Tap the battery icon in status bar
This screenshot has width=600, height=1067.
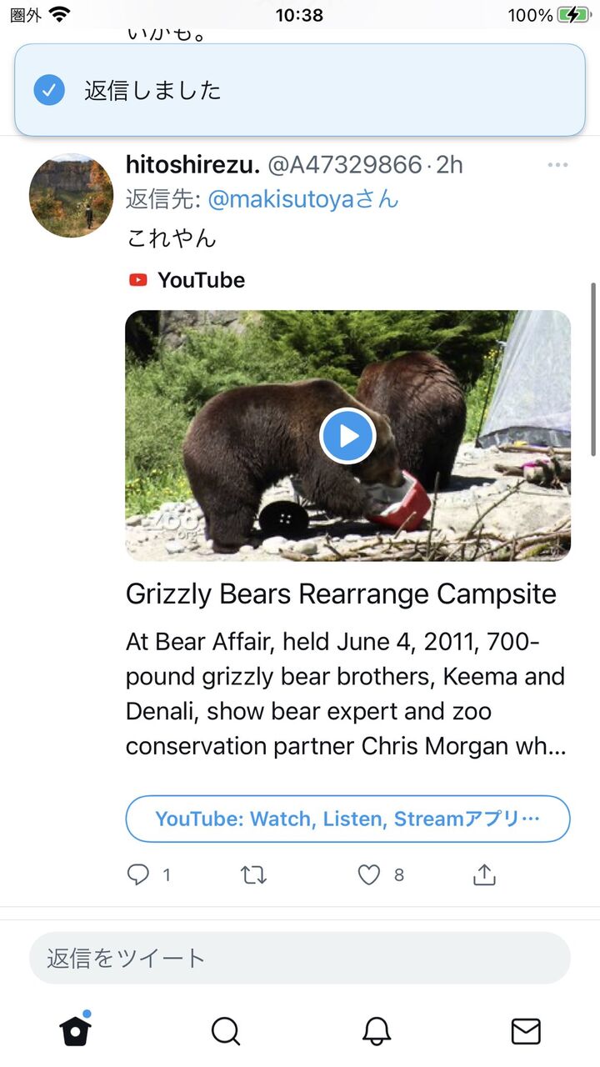573,15
